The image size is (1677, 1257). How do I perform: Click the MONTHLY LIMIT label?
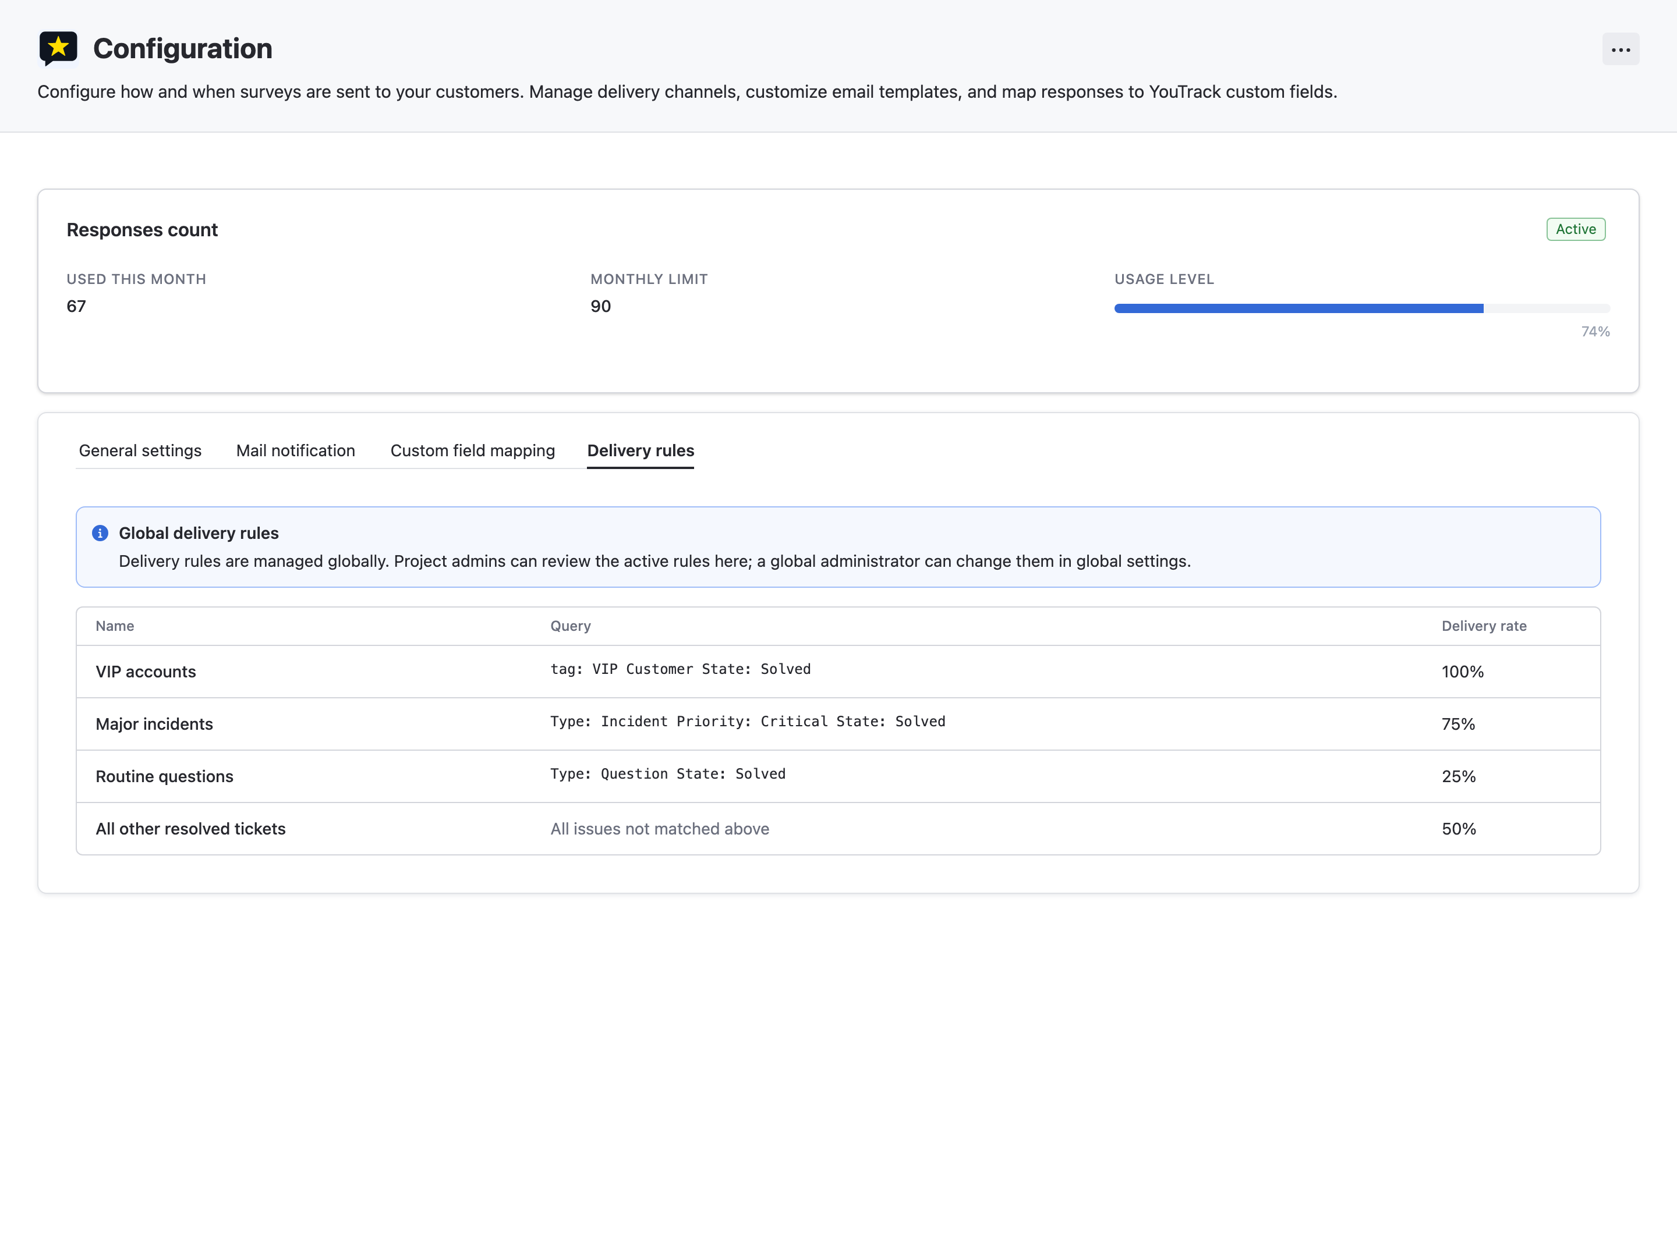coord(649,279)
